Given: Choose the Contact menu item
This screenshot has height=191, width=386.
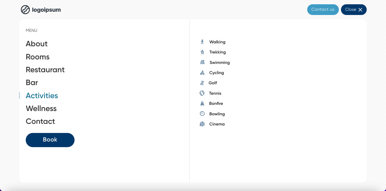Looking at the screenshot, I should (x=40, y=121).
